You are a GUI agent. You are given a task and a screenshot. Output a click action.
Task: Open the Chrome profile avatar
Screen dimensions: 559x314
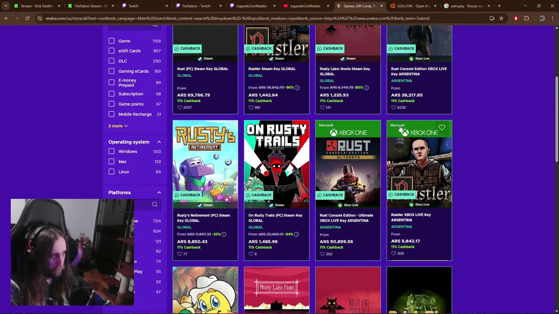[542, 18]
